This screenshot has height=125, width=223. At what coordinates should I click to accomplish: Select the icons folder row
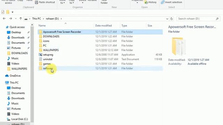(x=100, y=41)
